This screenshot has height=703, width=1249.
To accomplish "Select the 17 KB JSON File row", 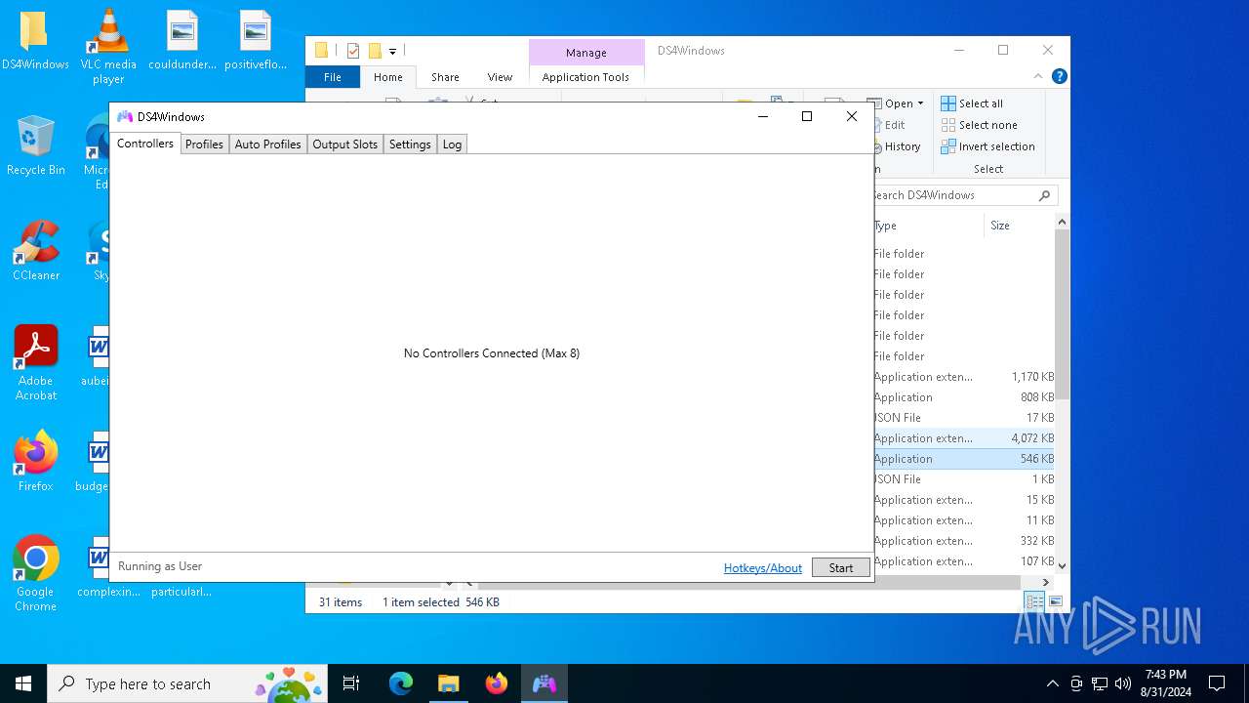I will (964, 418).
